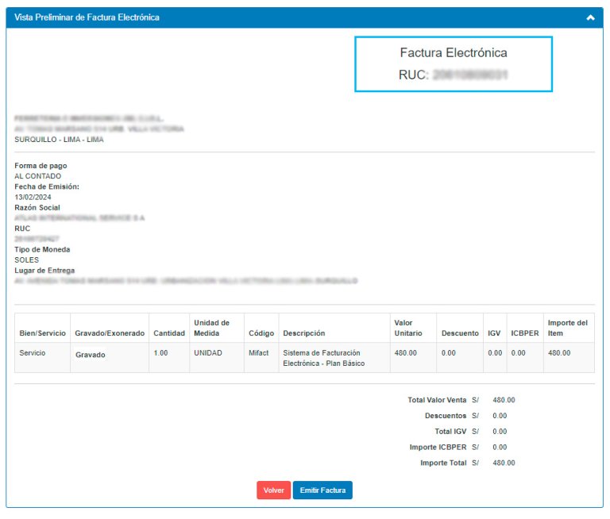Select the Factura Electrónica RUC highlighted box
Image resolution: width=610 pixels, height=519 pixels.
click(x=453, y=63)
